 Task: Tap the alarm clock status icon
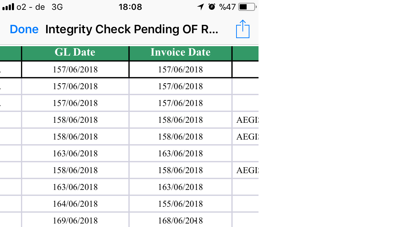[x=211, y=7]
